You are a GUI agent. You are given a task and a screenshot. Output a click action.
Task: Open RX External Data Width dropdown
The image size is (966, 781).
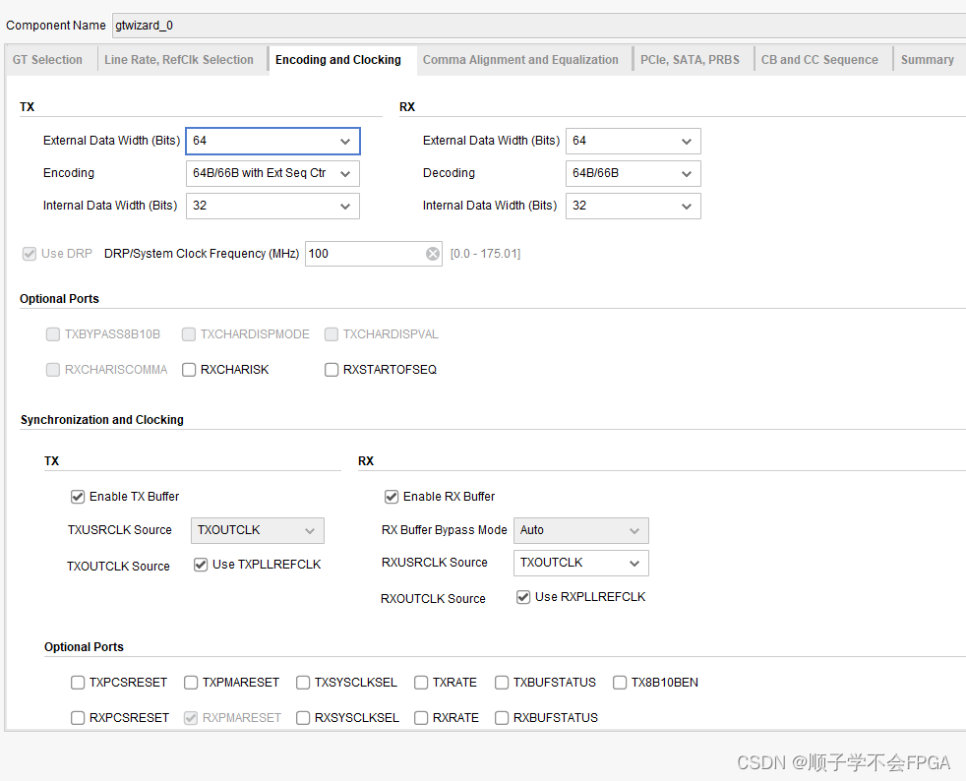pyautogui.click(x=634, y=141)
